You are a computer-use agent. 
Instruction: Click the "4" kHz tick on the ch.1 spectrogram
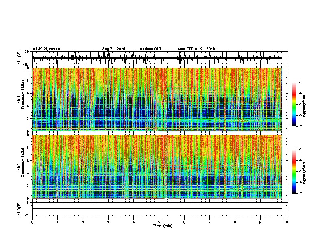(28, 106)
